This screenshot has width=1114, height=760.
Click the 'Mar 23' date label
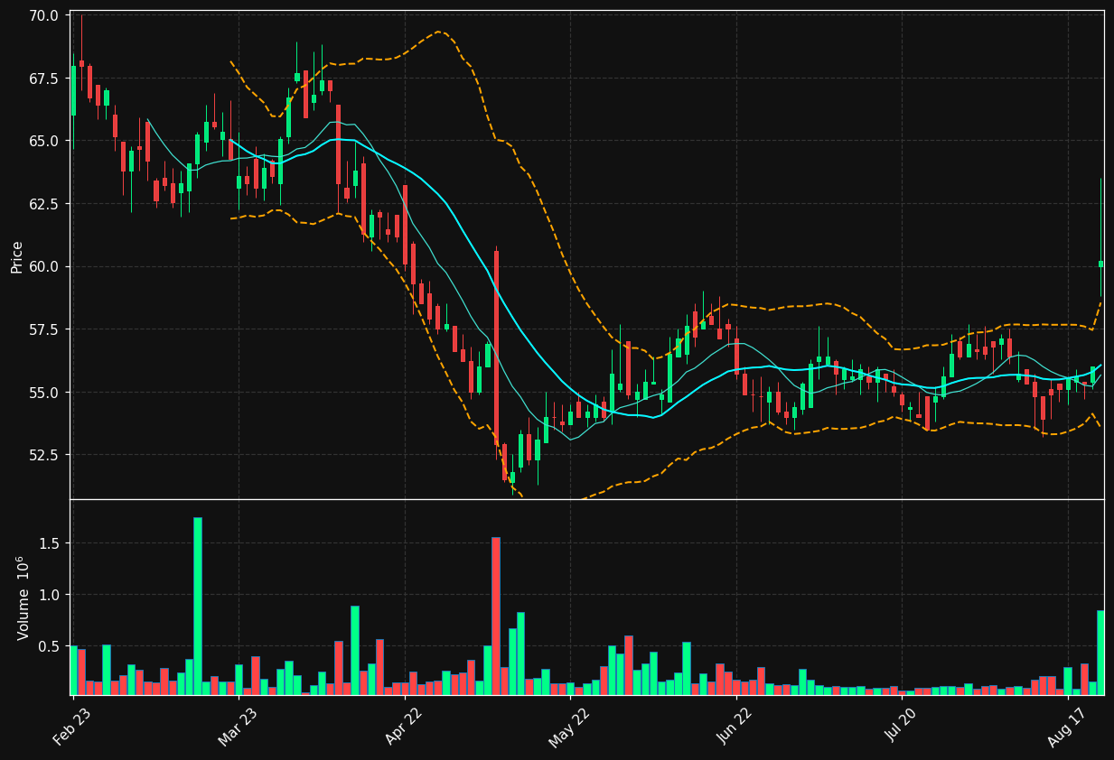tap(237, 725)
